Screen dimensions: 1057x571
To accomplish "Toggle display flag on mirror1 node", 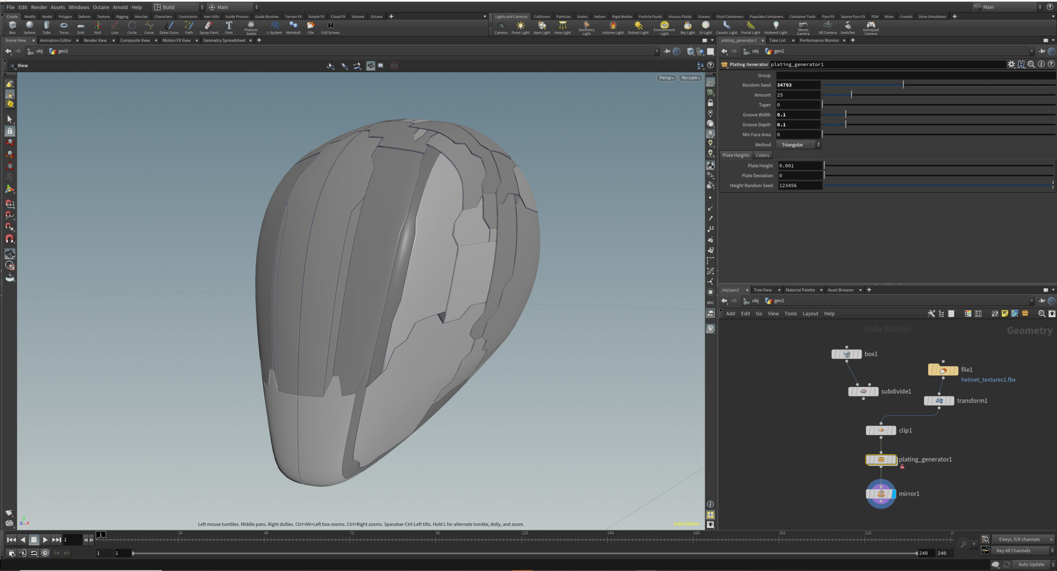I will click(893, 494).
